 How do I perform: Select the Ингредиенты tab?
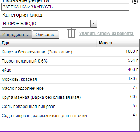click(x=16, y=35)
